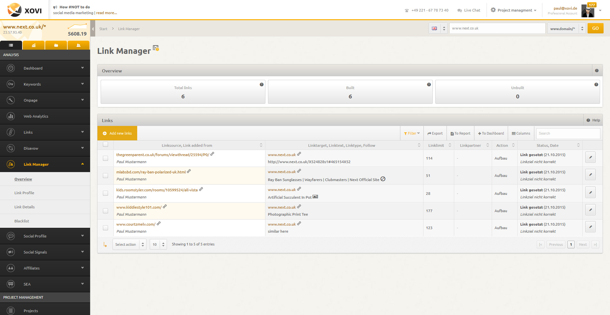Edit the courtzmelv.com link entry
610x315 pixels.
pyautogui.click(x=590, y=227)
